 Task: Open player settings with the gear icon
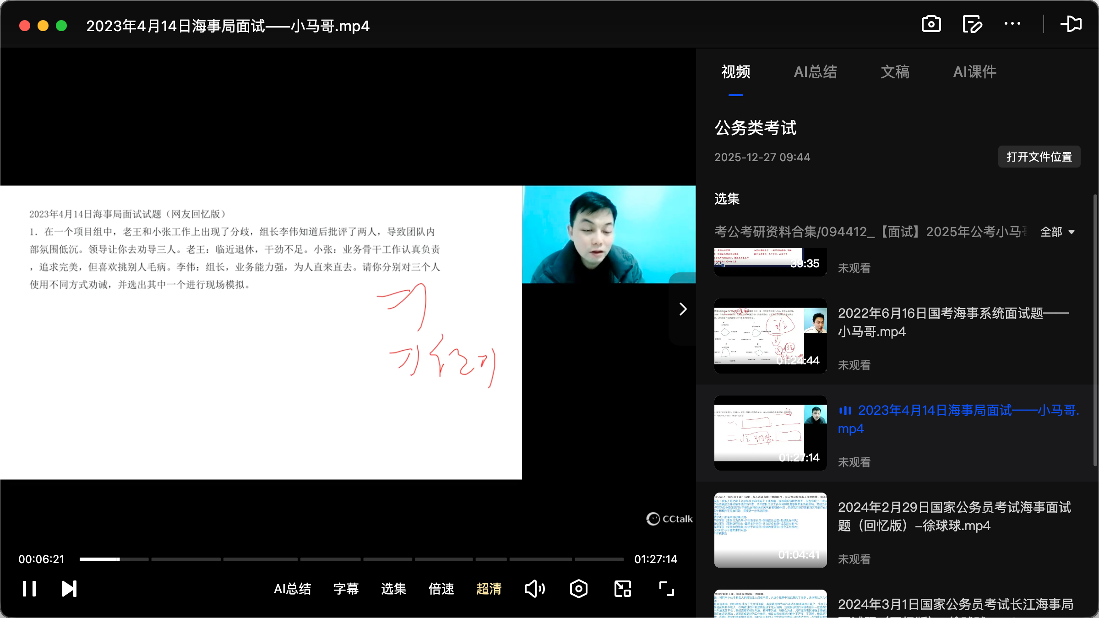pyautogui.click(x=578, y=588)
